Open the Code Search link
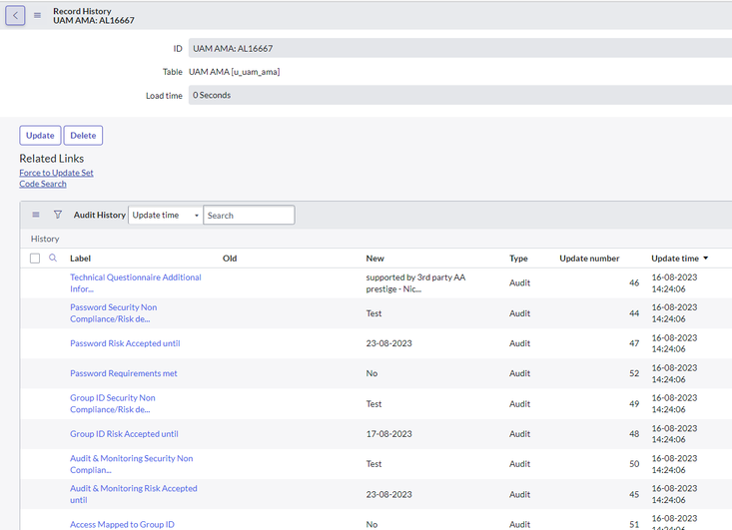This screenshot has height=530, width=732. point(43,184)
